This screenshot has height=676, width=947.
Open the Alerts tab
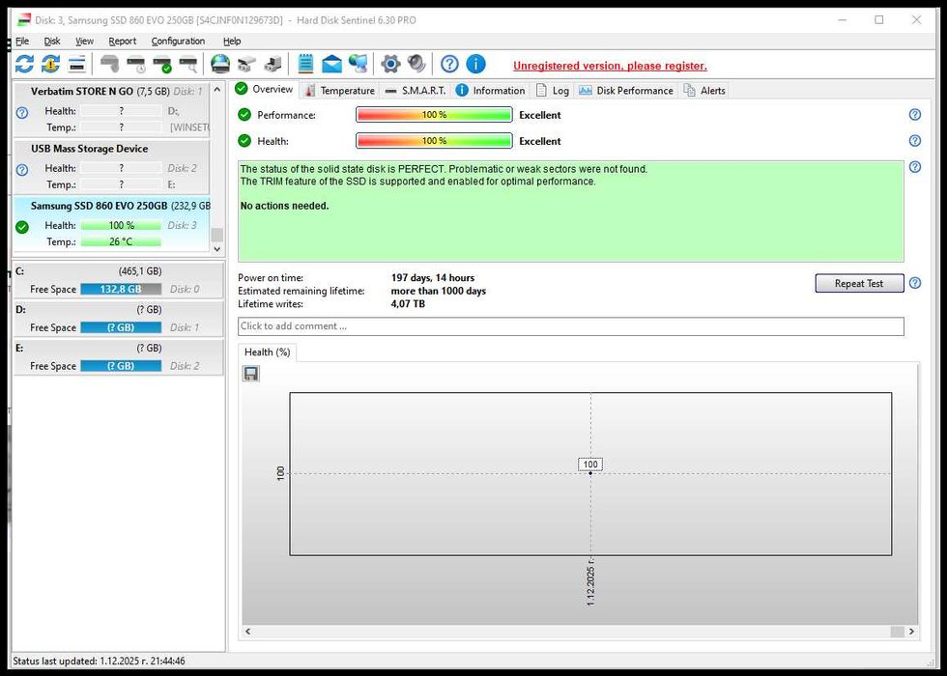tap(704, 91)
